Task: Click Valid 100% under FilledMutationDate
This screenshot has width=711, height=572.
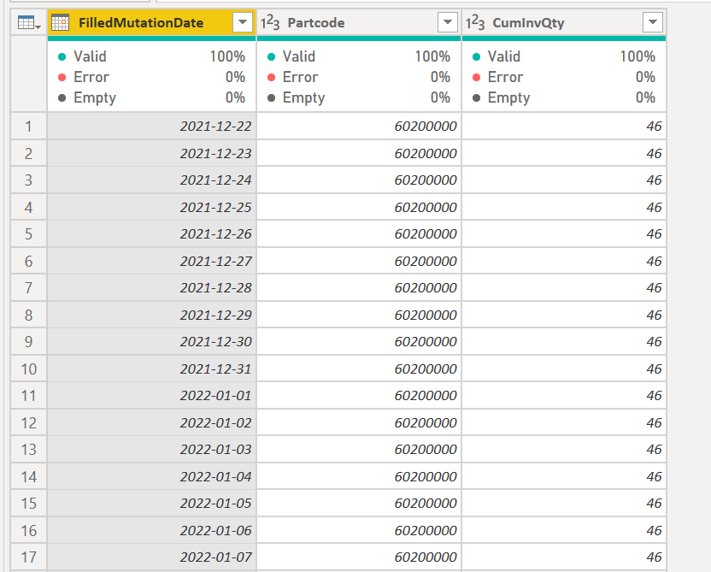Action: 152,56
